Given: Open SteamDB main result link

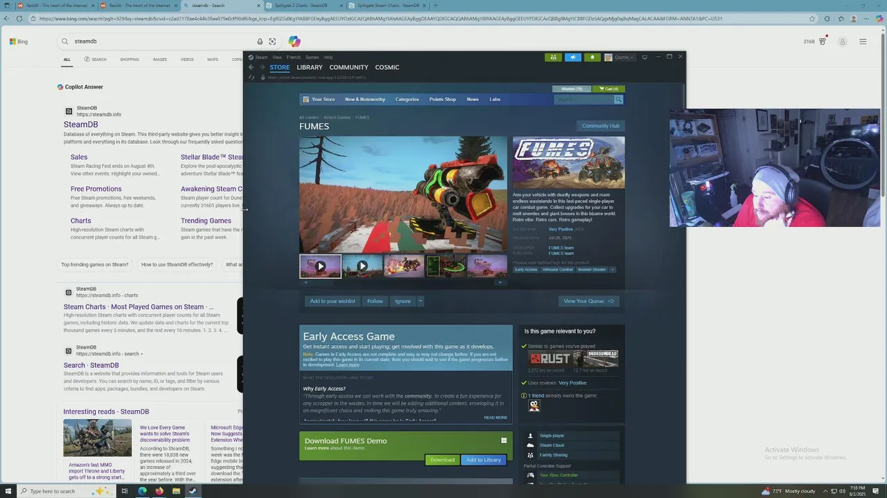Looking at the screenshot, I should pos(81,124).
